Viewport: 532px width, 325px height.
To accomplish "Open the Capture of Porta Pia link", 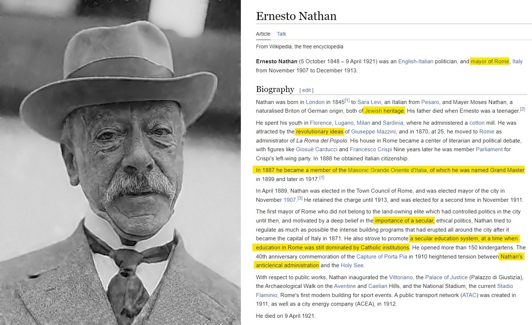I will (382, 257).
